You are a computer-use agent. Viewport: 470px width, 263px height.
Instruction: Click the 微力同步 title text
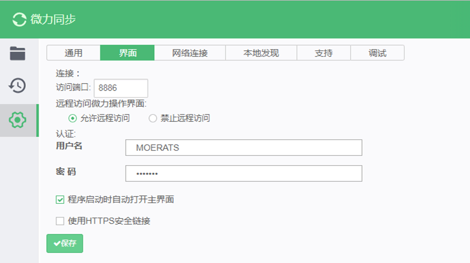point(53,20)
